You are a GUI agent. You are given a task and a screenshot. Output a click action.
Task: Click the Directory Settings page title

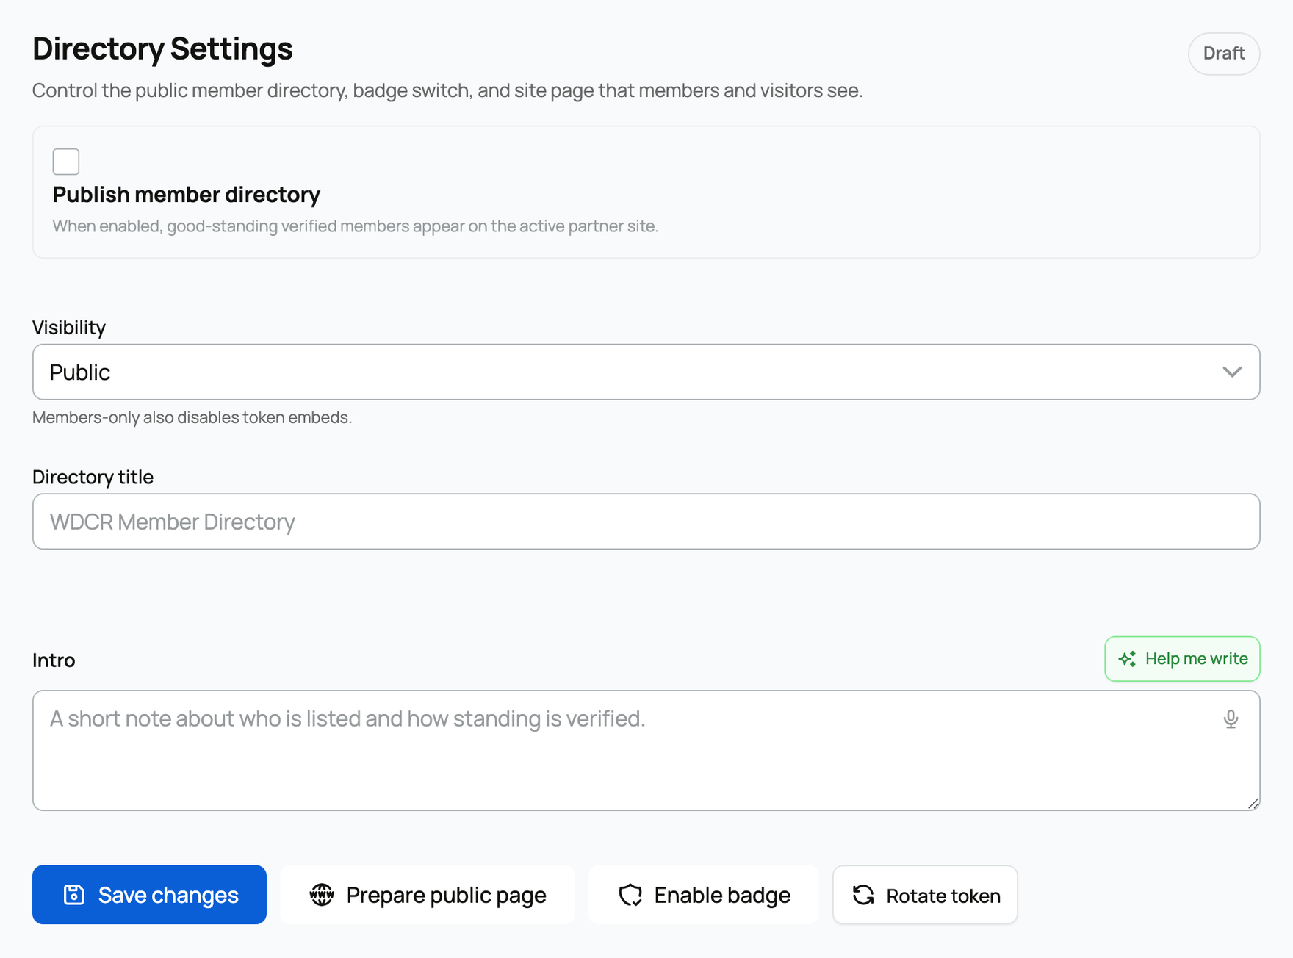tap(162, 49)
